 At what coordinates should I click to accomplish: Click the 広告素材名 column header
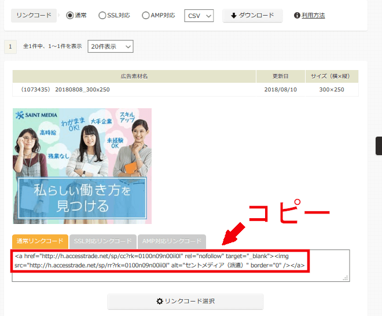tap(134, 76)
